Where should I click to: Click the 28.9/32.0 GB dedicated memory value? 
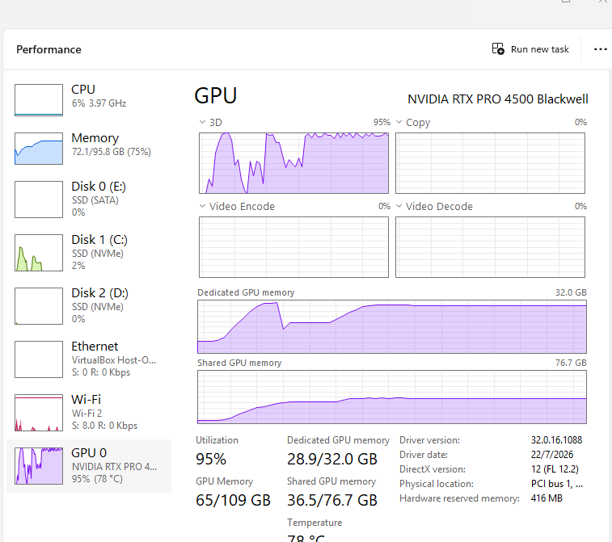(332, 459)
